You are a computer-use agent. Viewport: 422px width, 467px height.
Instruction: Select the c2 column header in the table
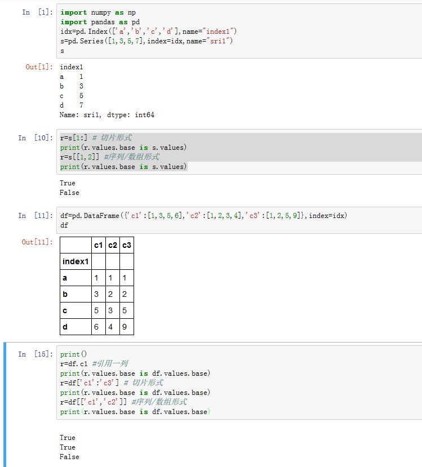coord(112,245)
